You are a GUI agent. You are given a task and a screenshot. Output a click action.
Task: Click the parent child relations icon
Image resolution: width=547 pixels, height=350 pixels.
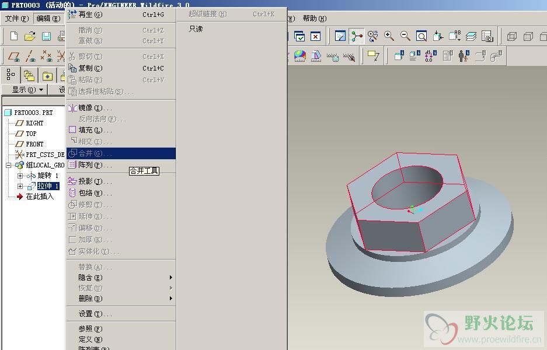point(464,56)
